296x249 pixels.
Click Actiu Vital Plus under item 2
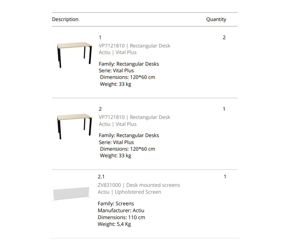pos(118,124)
